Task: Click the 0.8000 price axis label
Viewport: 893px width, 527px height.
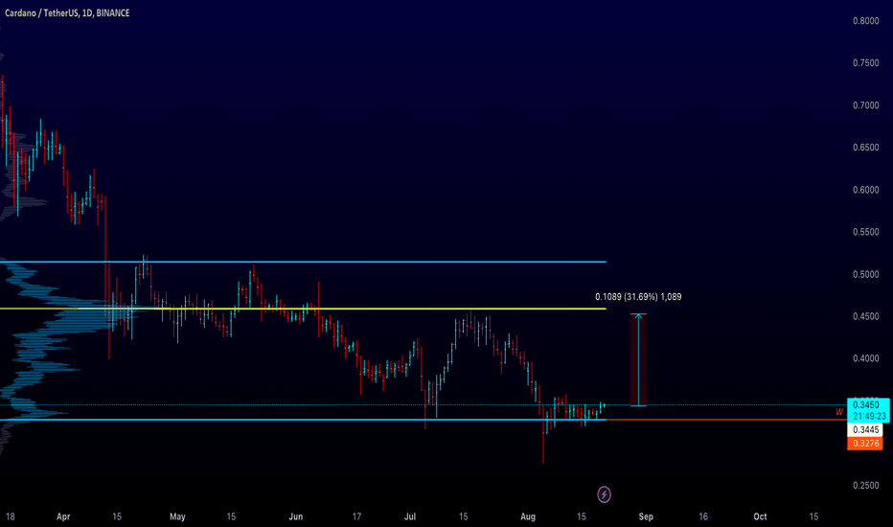Action: [x=865, y=21]
